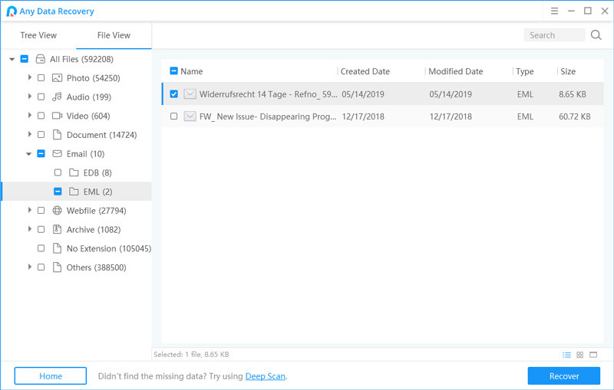The width and height of the screenshot is (614, 390).
Task: Click envelope icon of FW_ New Issue email
Action: coord(190,116)
